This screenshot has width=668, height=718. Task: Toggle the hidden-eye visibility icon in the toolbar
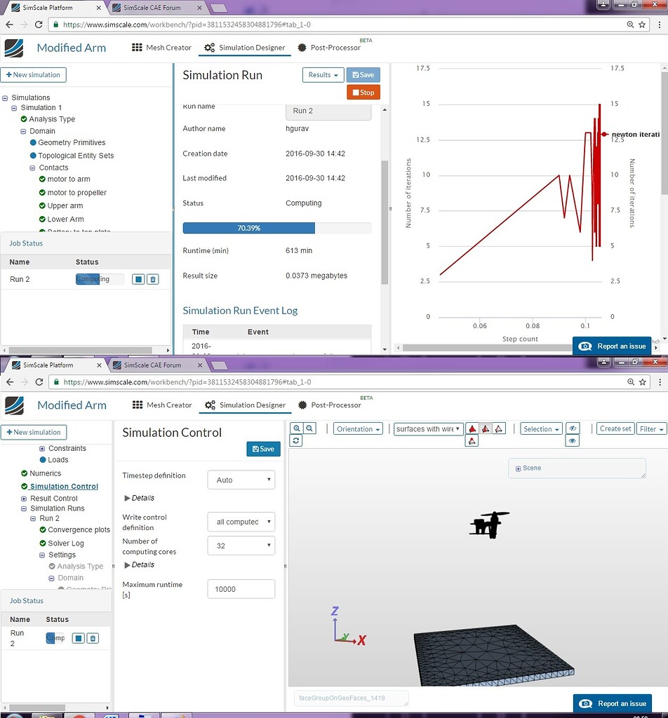[x=572, y=428]
